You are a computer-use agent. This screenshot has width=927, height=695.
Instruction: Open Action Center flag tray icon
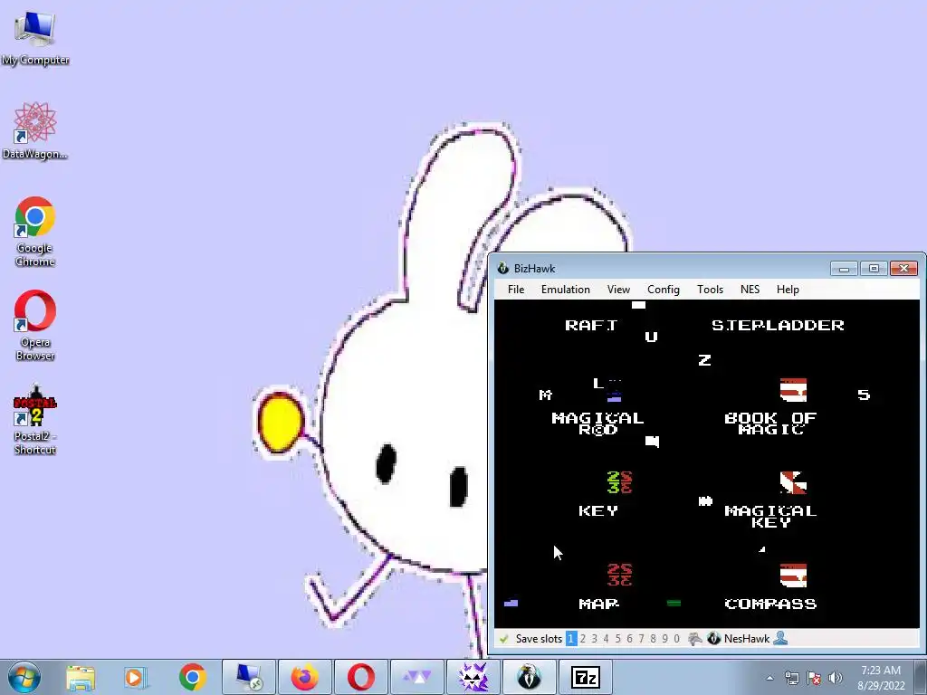[x=814, y=678]
